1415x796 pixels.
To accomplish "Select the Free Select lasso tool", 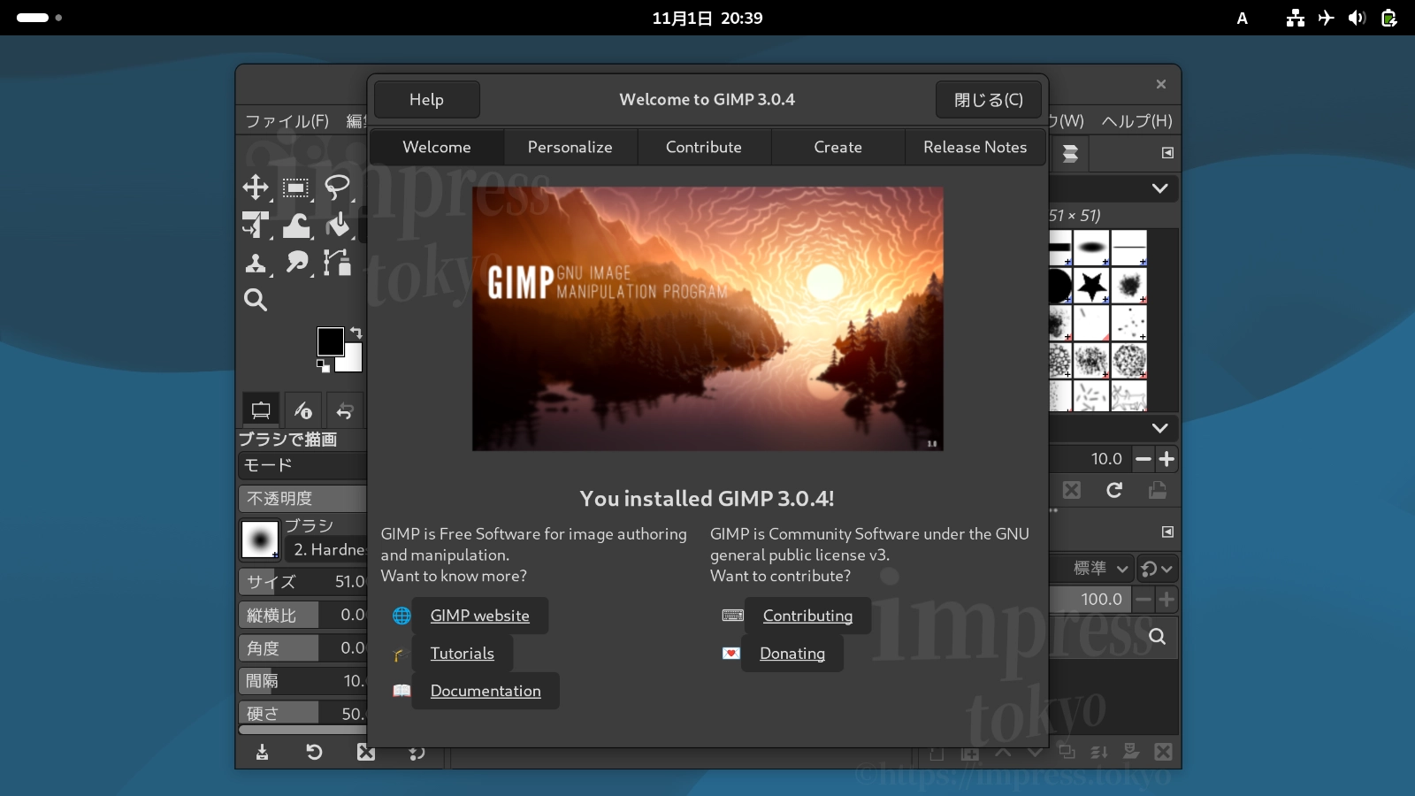I will click(337, 187).
